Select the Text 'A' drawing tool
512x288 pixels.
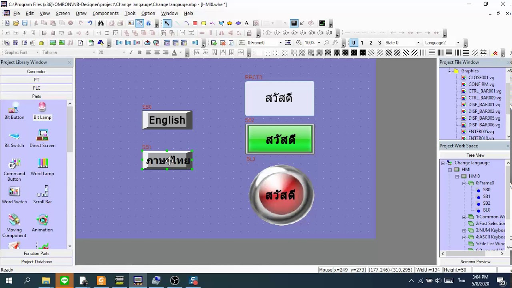click(246, 23)
